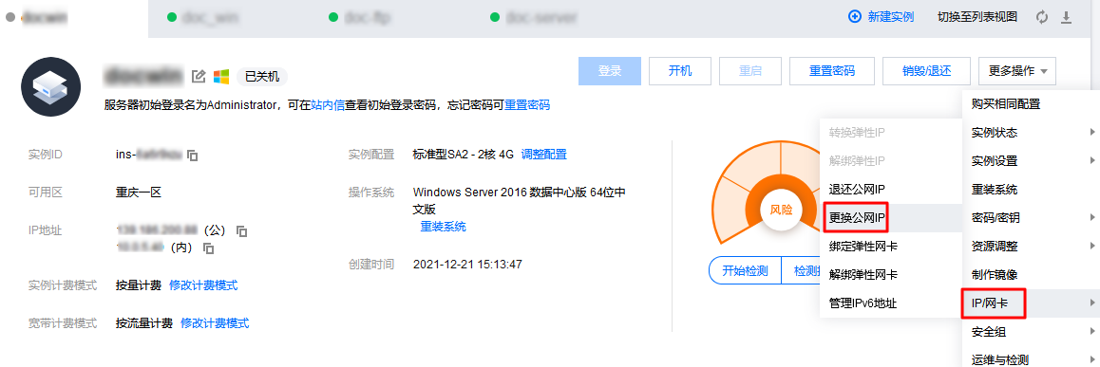Viewport: 1100px width, 367px height.
Task: Click the creation time 2021-12-21 15:13:47
Action: tap(467, 264)
